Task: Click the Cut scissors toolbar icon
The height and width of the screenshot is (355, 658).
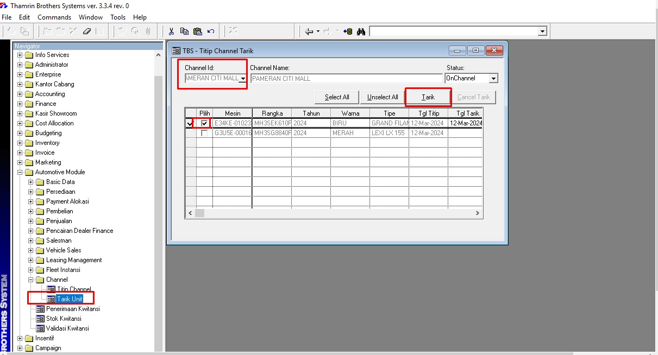Action: click(171, 31)
